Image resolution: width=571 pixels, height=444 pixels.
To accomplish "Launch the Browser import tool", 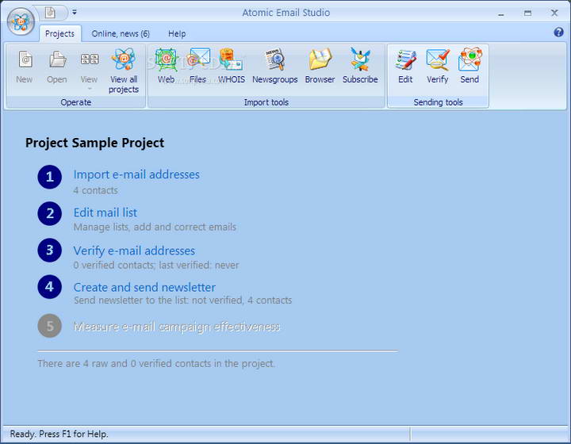I will coord(320,66).
